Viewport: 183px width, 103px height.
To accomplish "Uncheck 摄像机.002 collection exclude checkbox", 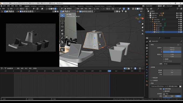I will pos(177,13).
